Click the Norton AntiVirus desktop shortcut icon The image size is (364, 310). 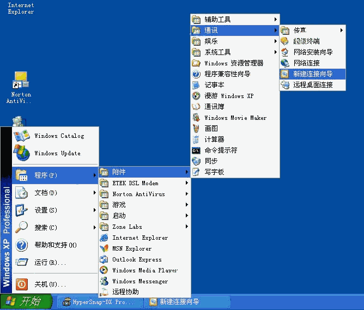click(21, 80)
